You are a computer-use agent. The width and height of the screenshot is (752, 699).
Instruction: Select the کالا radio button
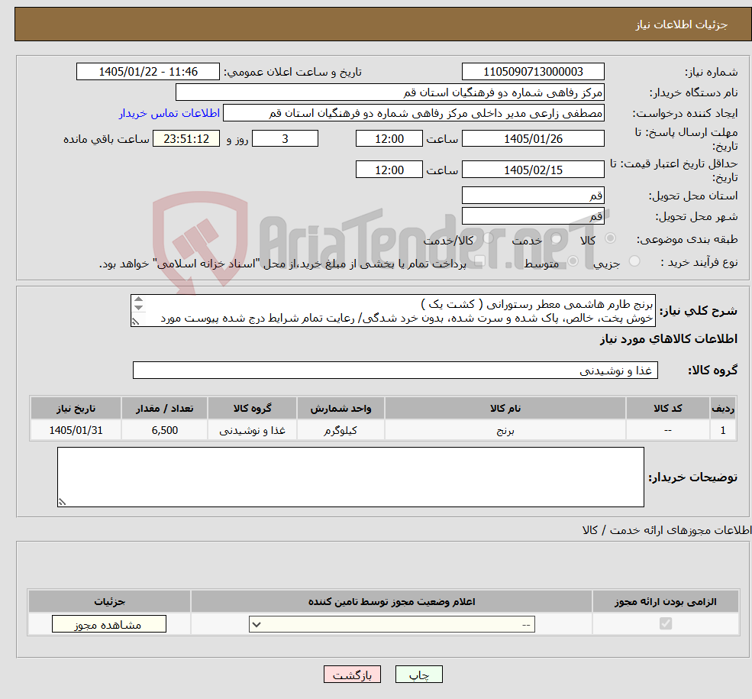click(611, 238)
